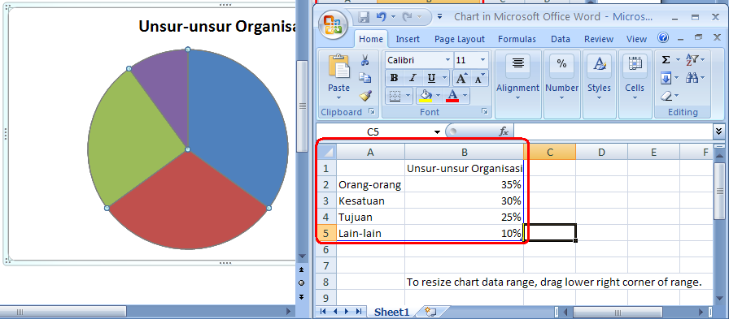Increase font size with Grow Font
The height and width of the screenshot is (319, 729).
click(x=461, y=78)
